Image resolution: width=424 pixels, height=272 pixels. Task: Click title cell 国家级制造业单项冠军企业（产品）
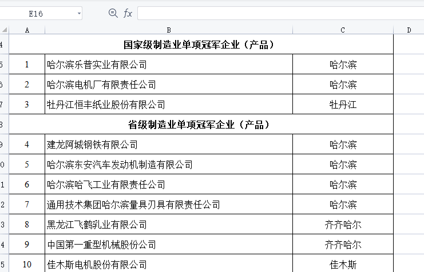click(x=201, y=45)
